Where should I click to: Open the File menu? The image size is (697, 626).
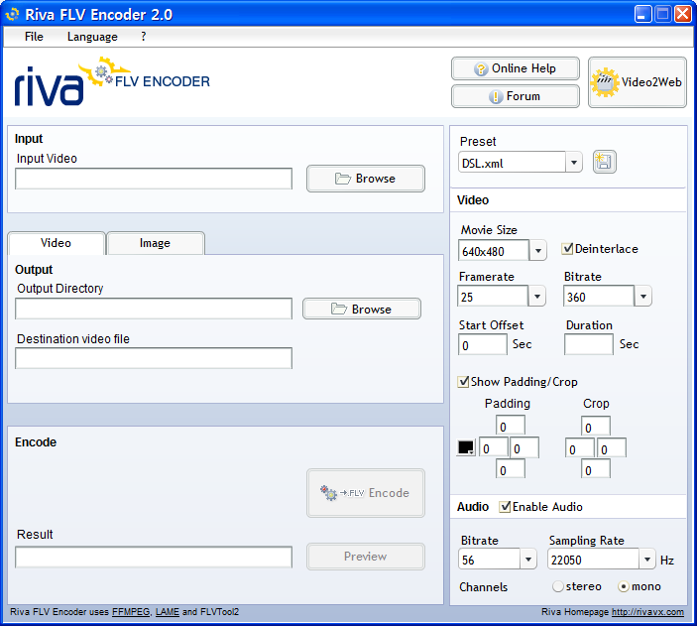[34, 37]
